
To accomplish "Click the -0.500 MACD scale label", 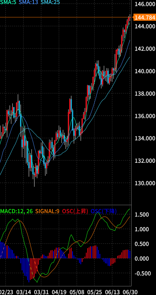I will (x=142, y=273).
